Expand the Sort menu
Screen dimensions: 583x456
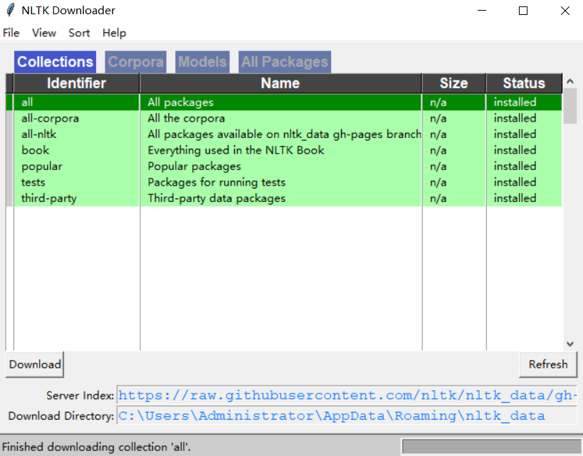(79, 33)
